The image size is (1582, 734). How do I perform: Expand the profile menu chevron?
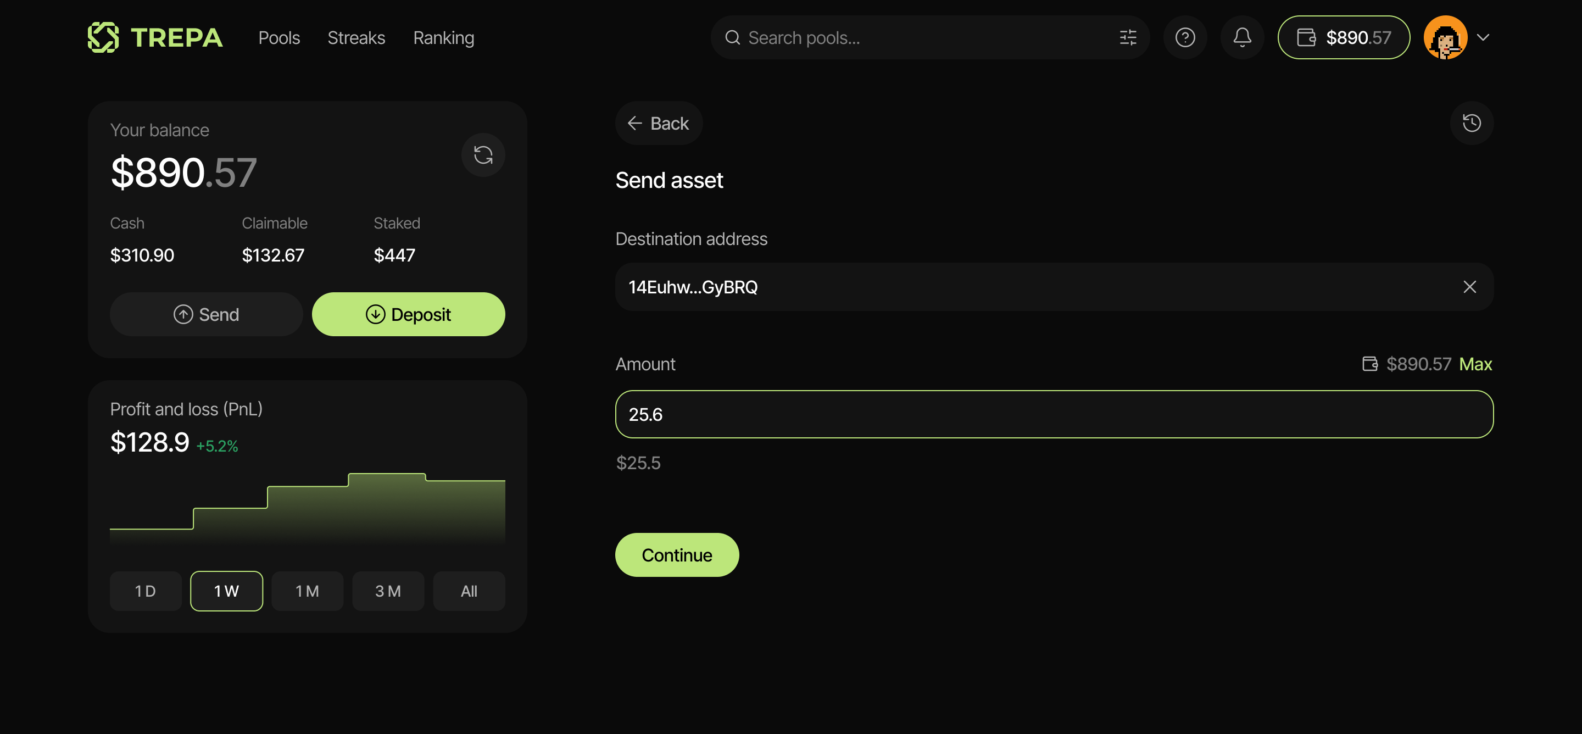point(1483,37)
